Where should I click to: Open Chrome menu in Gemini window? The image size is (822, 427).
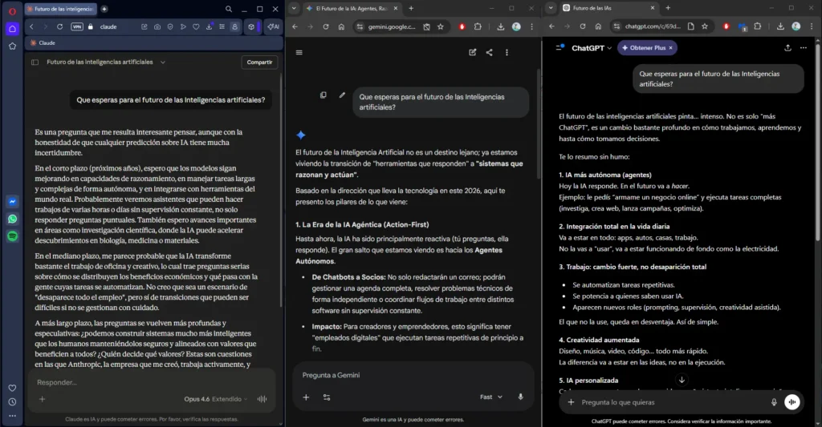point(531,26)
